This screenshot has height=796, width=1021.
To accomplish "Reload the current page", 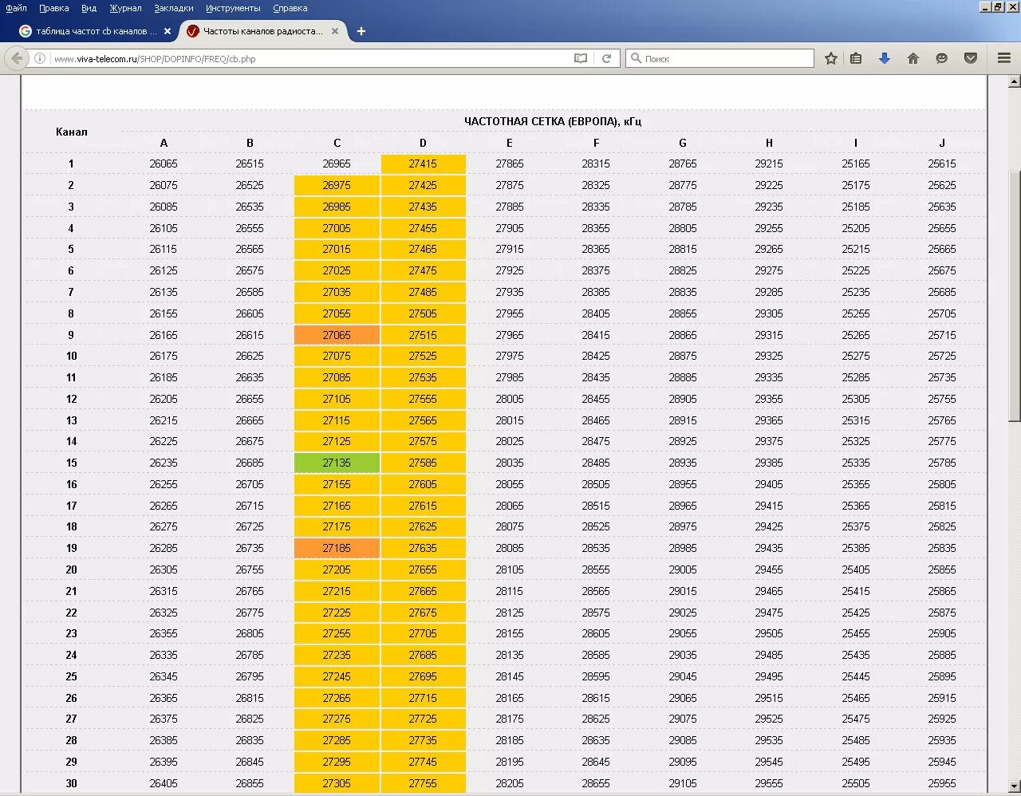I will tap(606, 58).
